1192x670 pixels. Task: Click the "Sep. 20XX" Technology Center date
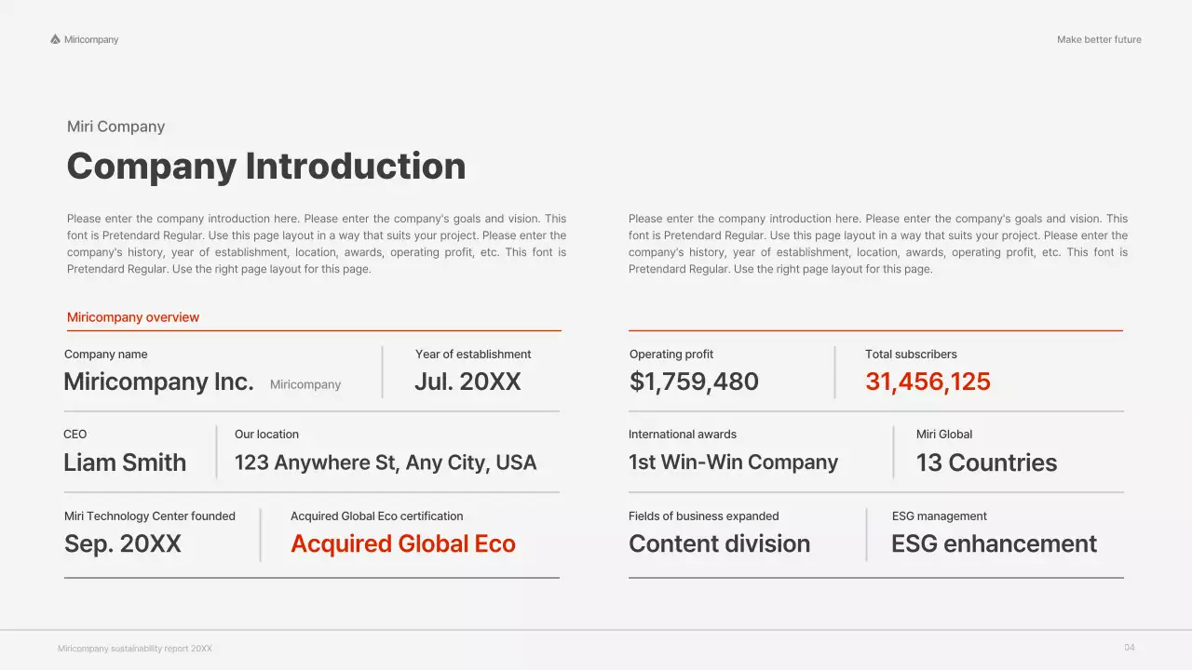point(122,544)
